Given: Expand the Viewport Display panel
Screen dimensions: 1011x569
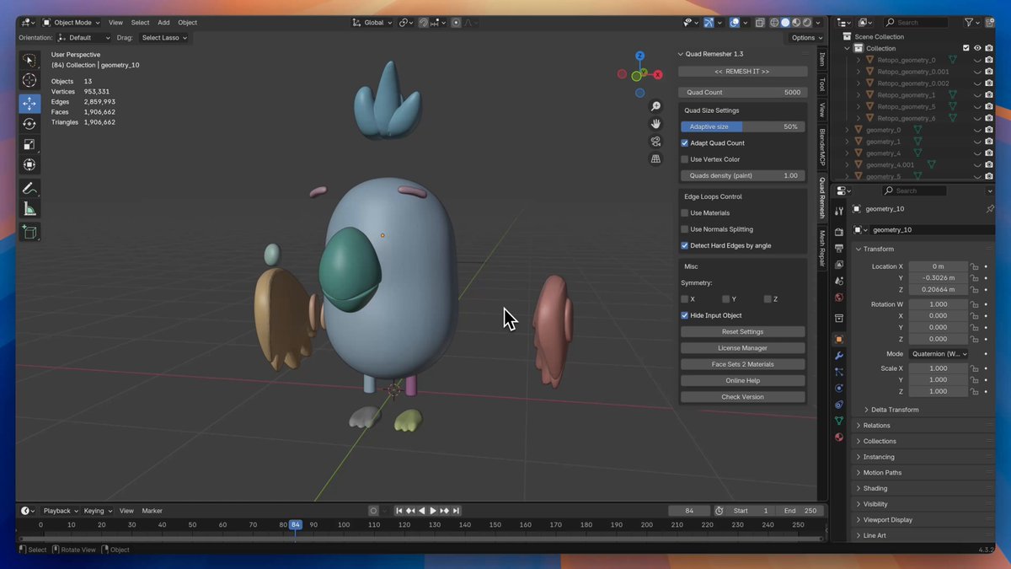Looking at the screenshot, I should 887,520.
